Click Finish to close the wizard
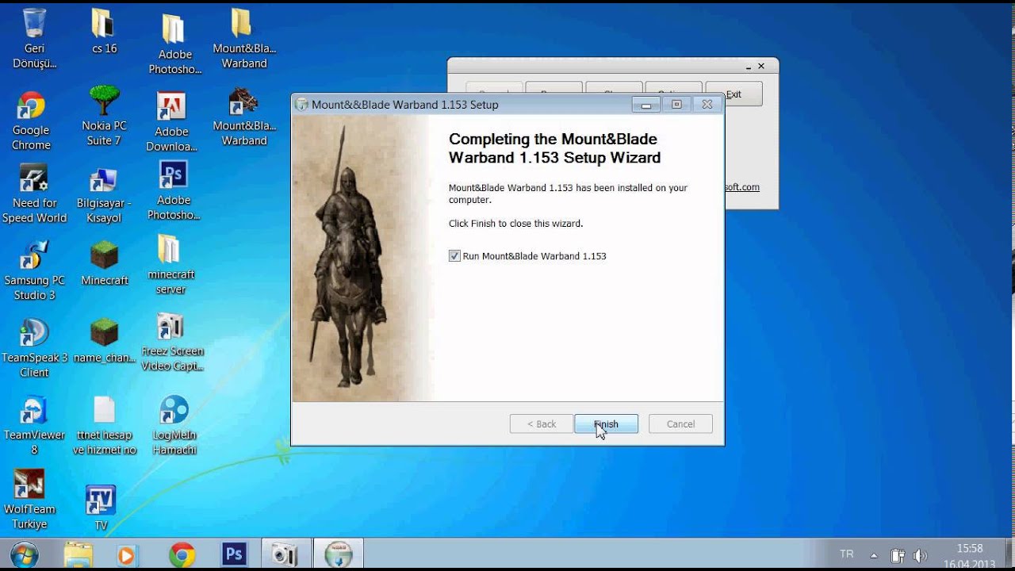The height and width of the screenshot is (571, 1015). coord(606,423)
